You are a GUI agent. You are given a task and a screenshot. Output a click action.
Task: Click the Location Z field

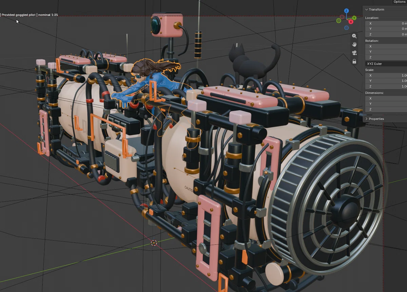point(386,34)
